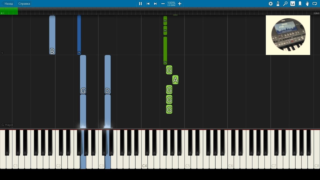Click the blue D note label
The height and width of the screenshot is (180, 320).
click(x=107, y=91)
